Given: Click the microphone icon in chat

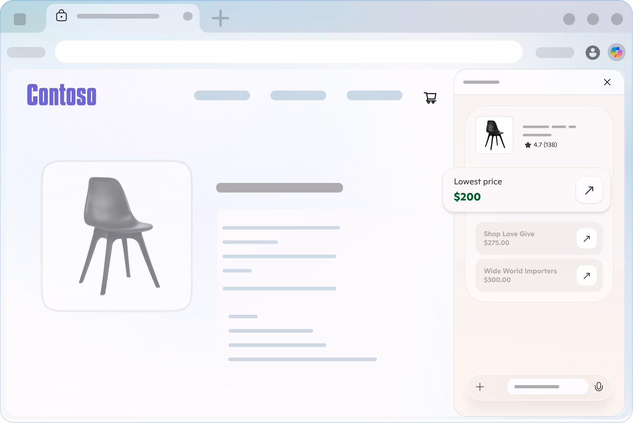Looking at the screenshot, I should coord(599,386).
